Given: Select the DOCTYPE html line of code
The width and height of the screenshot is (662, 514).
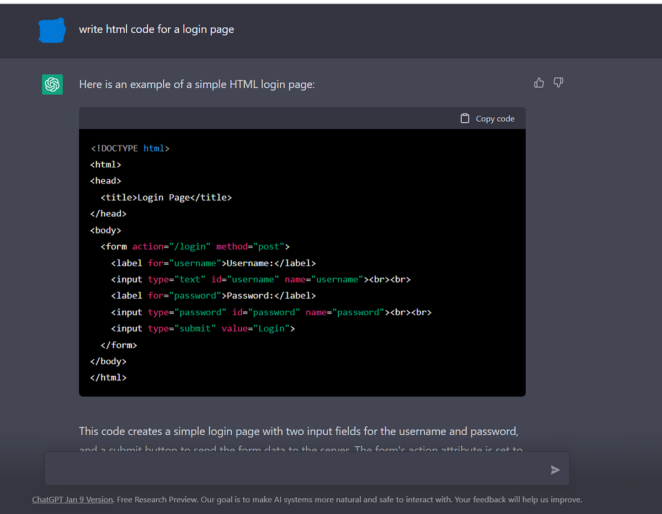Looking at the screenshot, I should (x=130, y=148).
